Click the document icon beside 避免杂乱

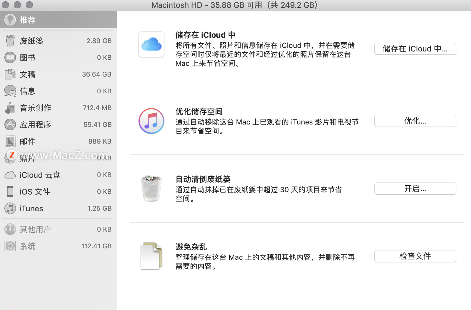[x=151, y=256]
